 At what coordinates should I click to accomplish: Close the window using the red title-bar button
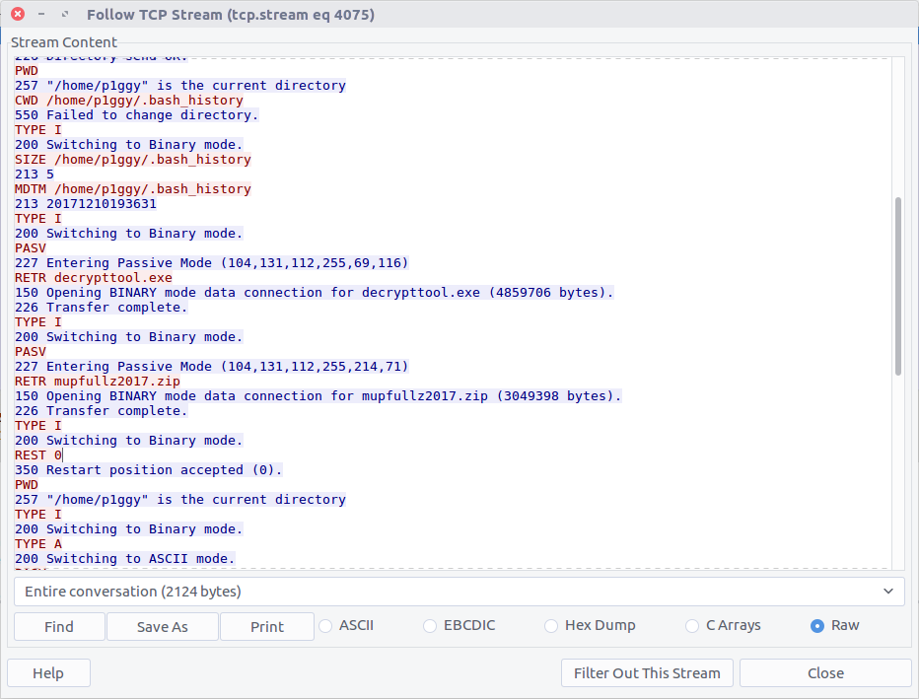pos(18,15)
